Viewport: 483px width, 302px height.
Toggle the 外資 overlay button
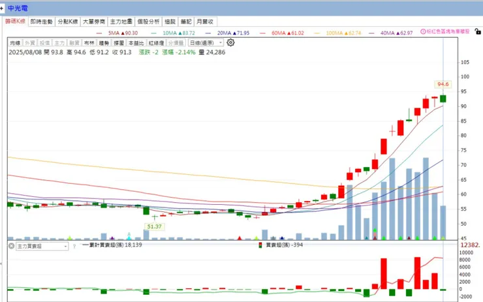pos(30,43)
